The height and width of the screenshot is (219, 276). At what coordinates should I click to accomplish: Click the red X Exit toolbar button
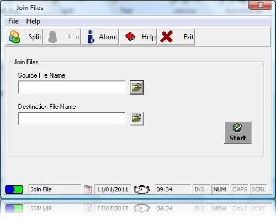tap(176, 37)
